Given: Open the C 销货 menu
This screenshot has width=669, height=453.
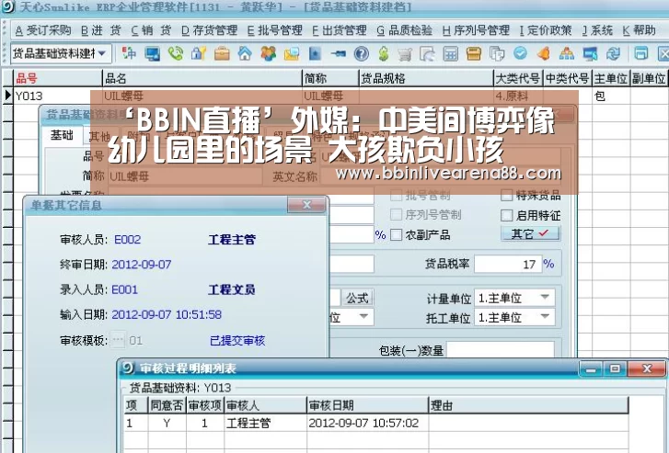Looking at the screenshot, I should (x=151, y=30).
